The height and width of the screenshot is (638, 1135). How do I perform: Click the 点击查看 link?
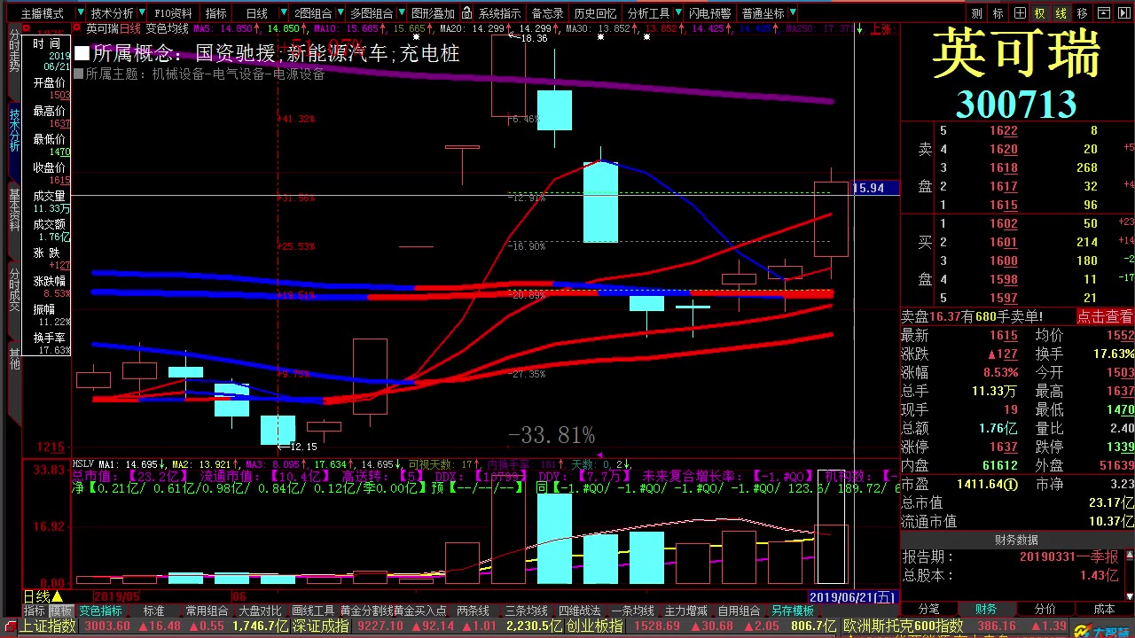coord(1105,316)
